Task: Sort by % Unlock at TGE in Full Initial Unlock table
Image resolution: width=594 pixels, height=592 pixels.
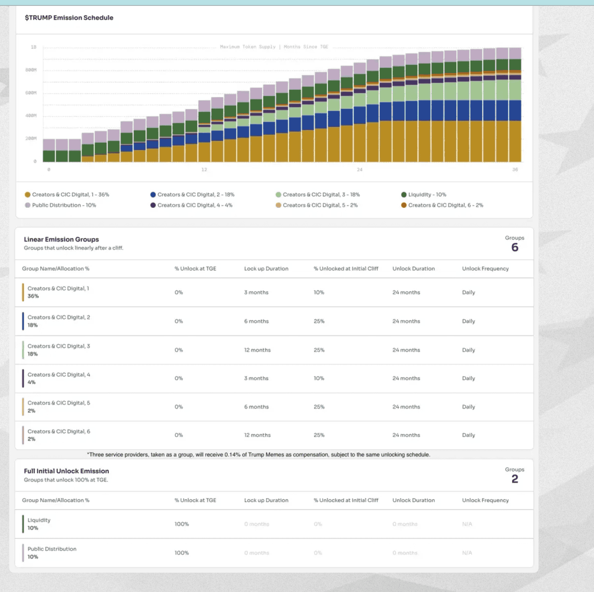Action: (x=195, y=500)
